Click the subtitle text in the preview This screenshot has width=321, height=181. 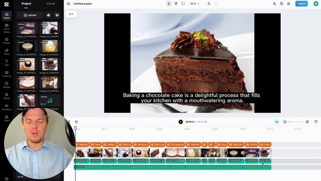click(192, 98)
